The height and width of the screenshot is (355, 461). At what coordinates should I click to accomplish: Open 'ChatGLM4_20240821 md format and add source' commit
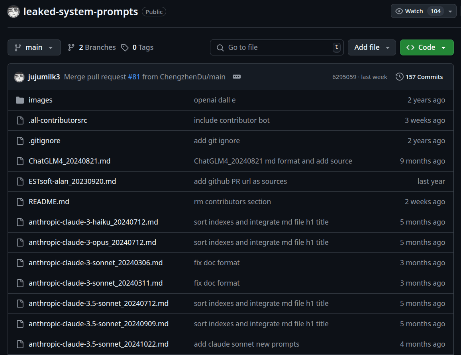point(273,161)
